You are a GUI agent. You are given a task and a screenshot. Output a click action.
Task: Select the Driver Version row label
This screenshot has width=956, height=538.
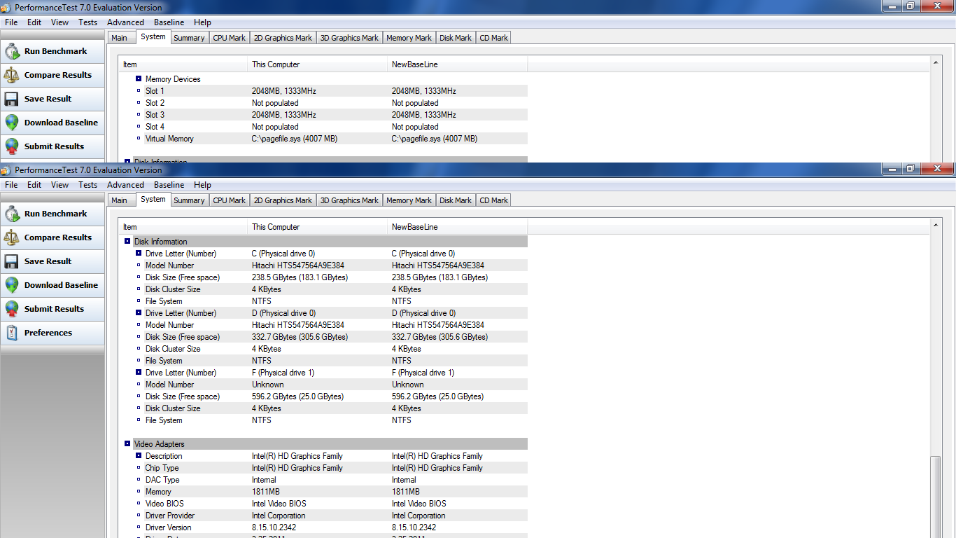pos(168,527)
